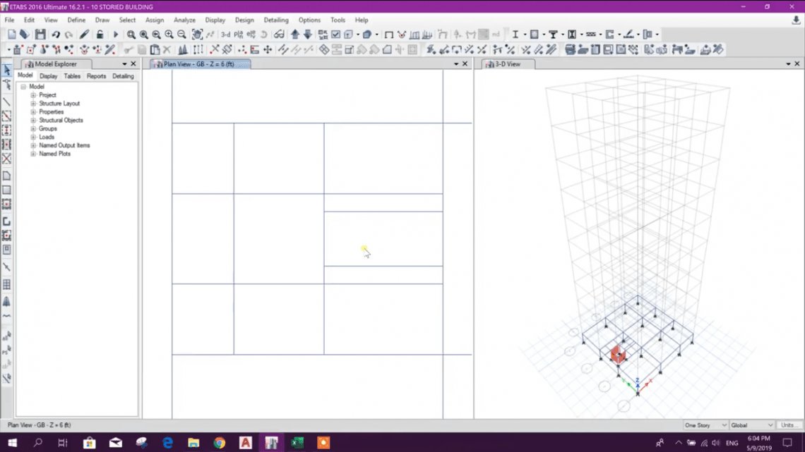Select the pointer Select Object tool
Viewport: 805px width, 452px height.
tap(6, 69)
